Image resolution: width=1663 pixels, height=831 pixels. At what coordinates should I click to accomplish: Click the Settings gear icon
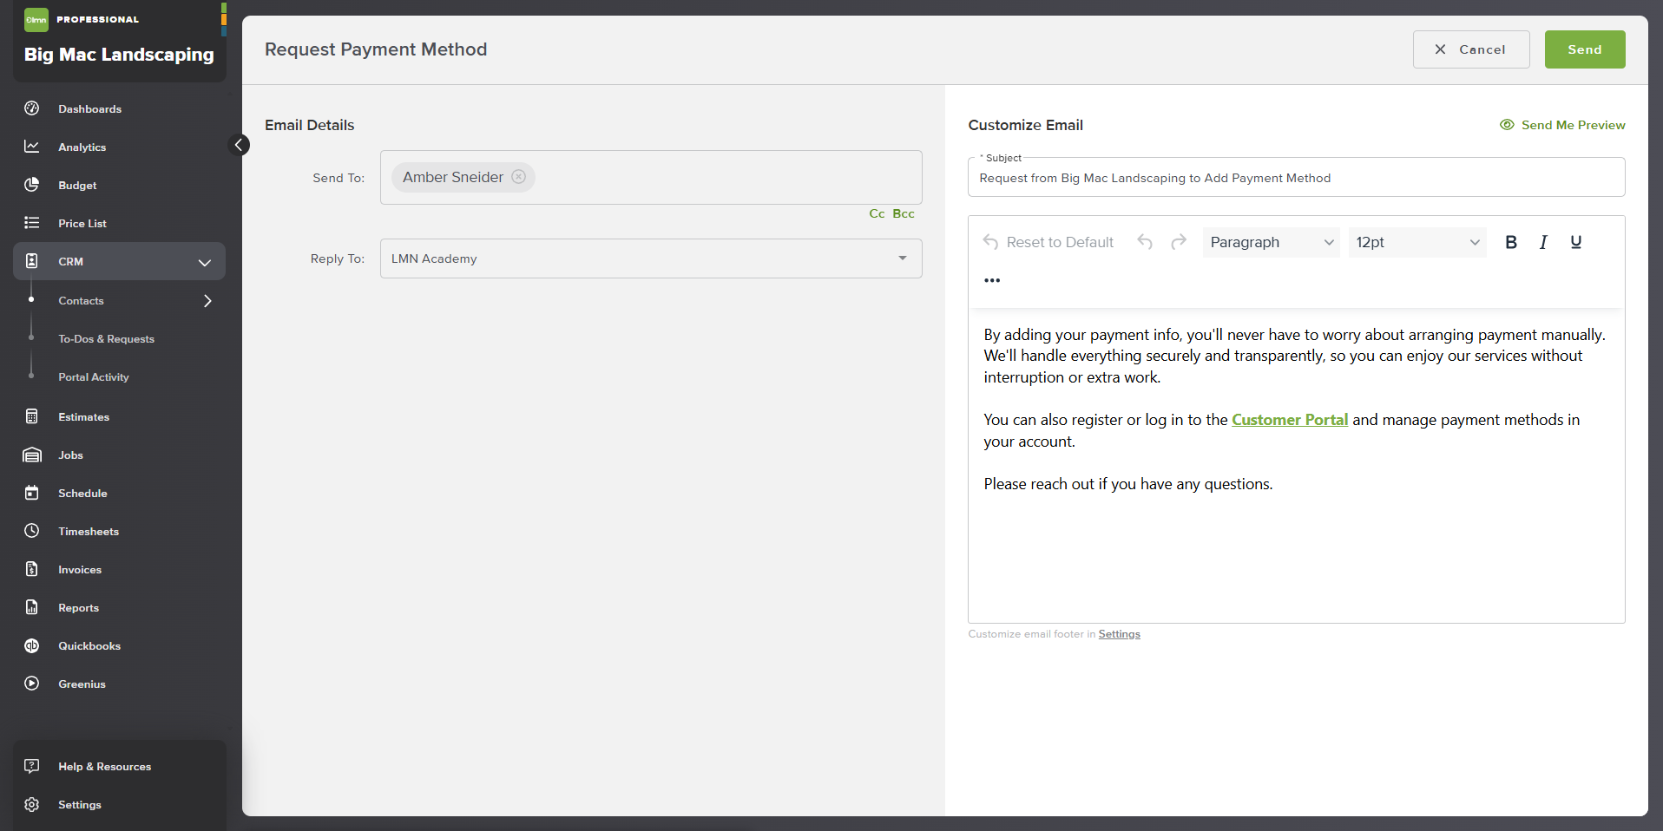[32, 804]
